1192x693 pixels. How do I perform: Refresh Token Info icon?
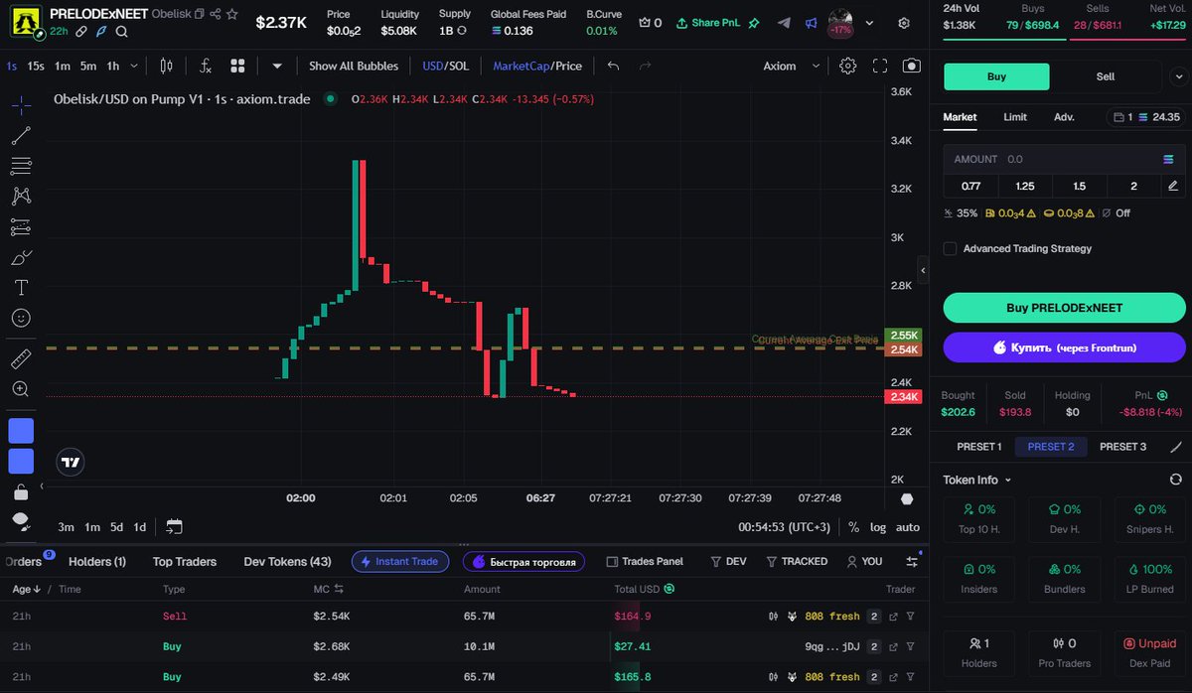coord(1176,480)
